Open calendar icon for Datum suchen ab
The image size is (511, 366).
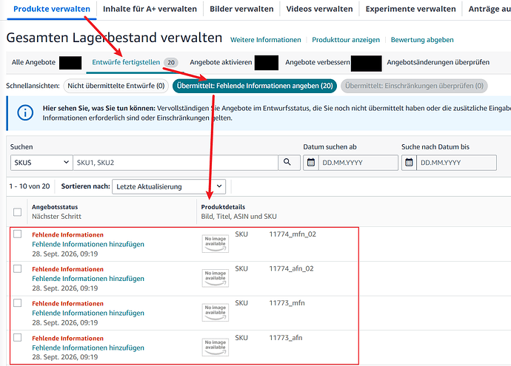click(311, 163)
